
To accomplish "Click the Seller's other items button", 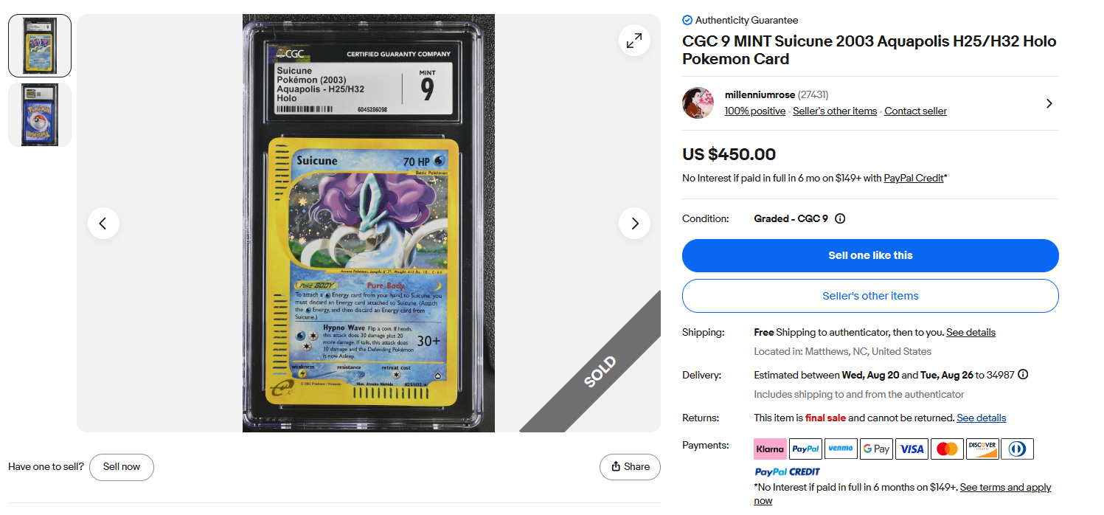I will tap(870, 296).
